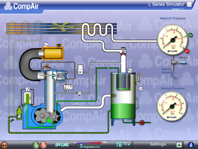Click the cooling fan icon
The image size is (198, 149).
61,26
